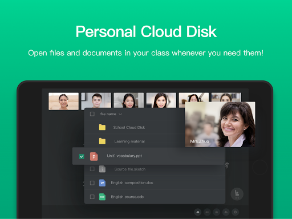The width and height of the screenshot is (292, 219).
Task: Select the first student video thumbnail
Action: pos(63,102)
